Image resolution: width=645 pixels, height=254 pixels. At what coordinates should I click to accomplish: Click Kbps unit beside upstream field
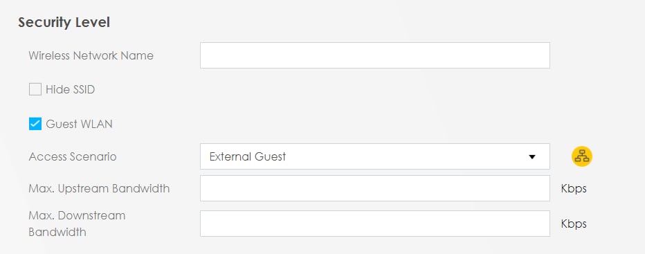click(x=574, y=188)
